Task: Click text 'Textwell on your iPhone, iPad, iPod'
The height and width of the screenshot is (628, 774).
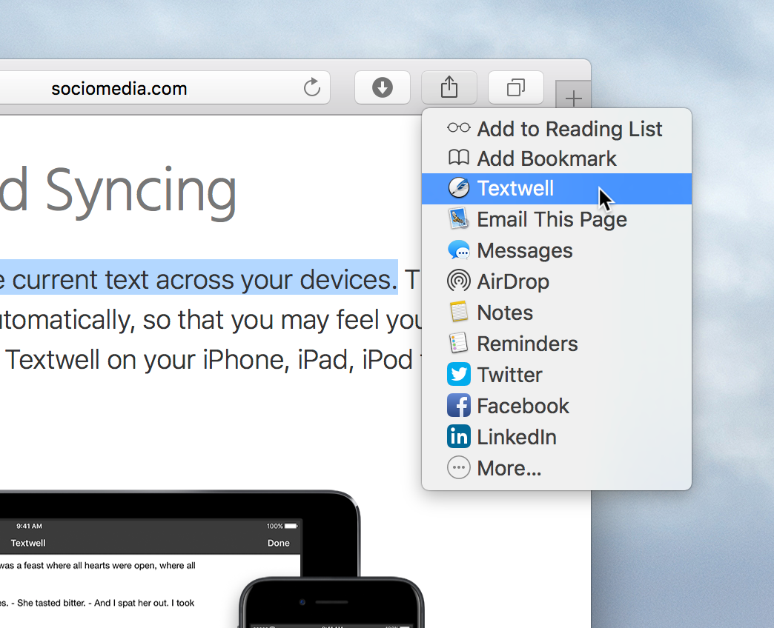Action: [209, 359]
